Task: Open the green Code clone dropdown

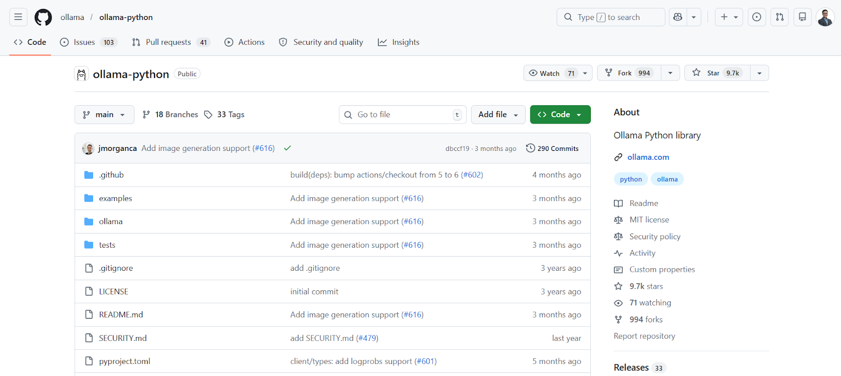Action: point(560,115)
